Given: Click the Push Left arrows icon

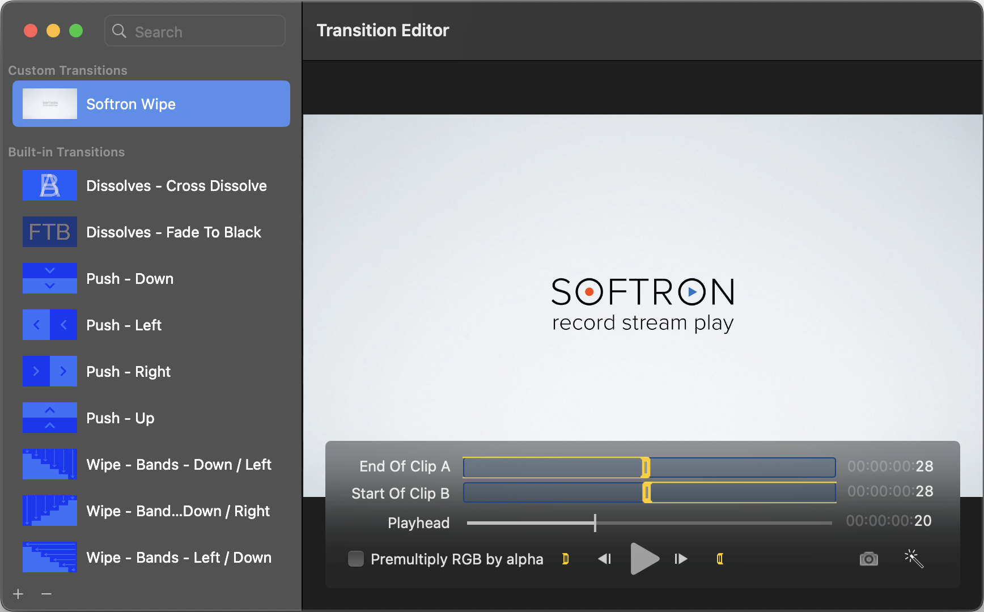Looking at the screenshot, I should (x=50, y=325).
